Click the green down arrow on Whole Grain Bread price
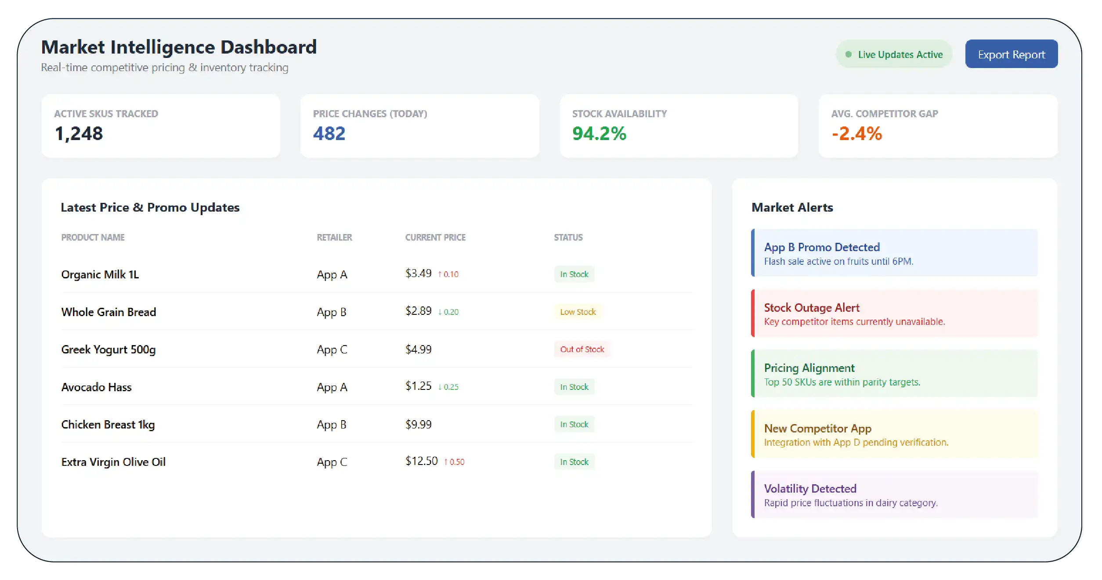The height and width of the screenshot is (580, 1102). pyautogui.click(x=440, y=312)
